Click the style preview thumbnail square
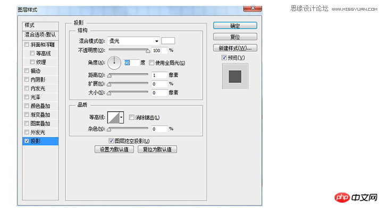383x208 pixels. pos(235,77)
